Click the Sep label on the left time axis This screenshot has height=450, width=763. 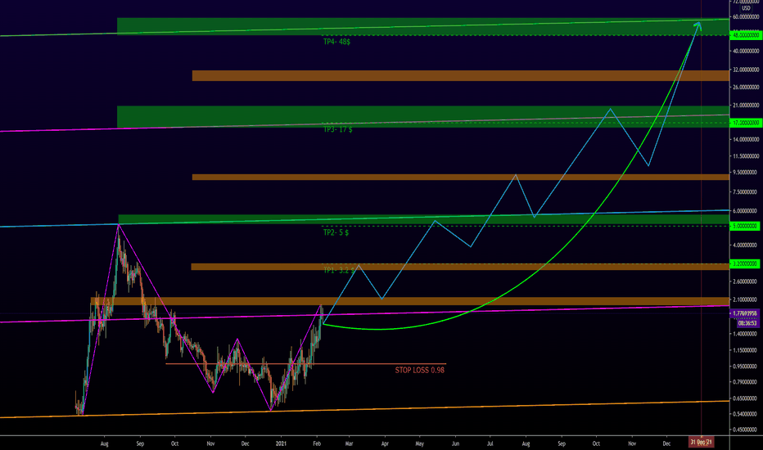140,443
